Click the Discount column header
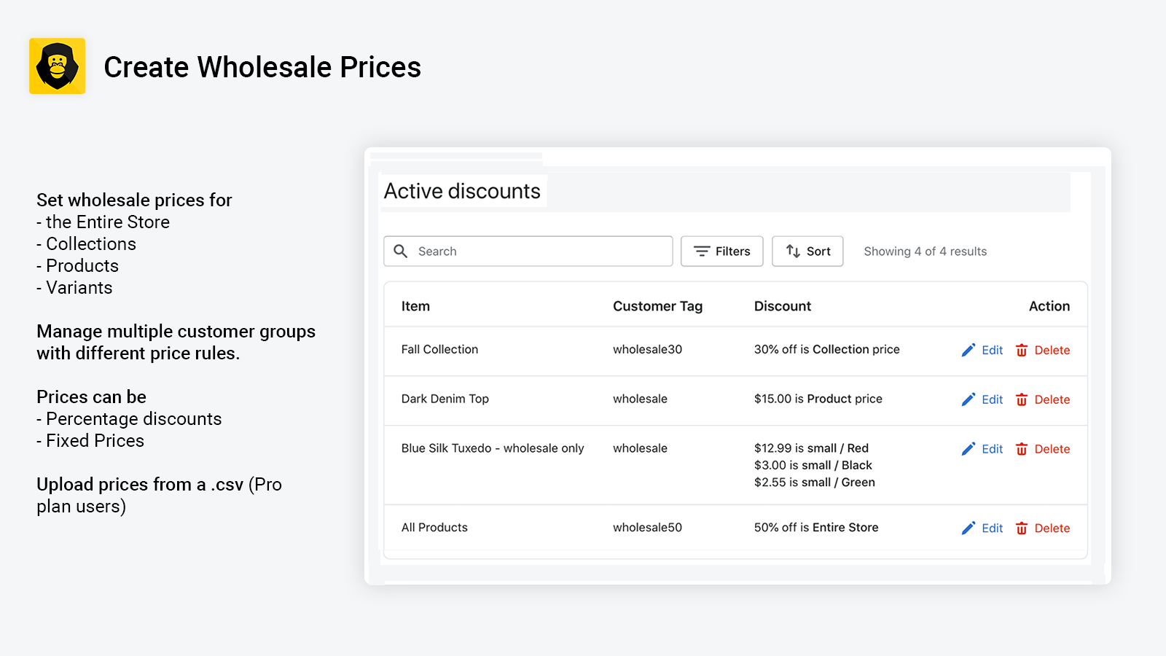1166x656 pixels. (x=782, y=306)
